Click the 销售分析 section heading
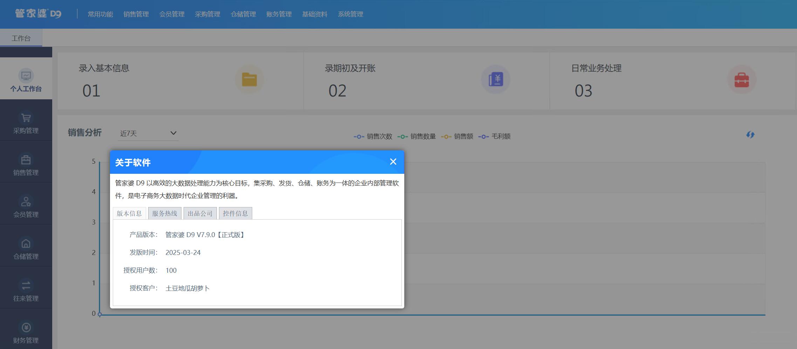The width and height of the screenshot is (797, 349). [85, 133]
